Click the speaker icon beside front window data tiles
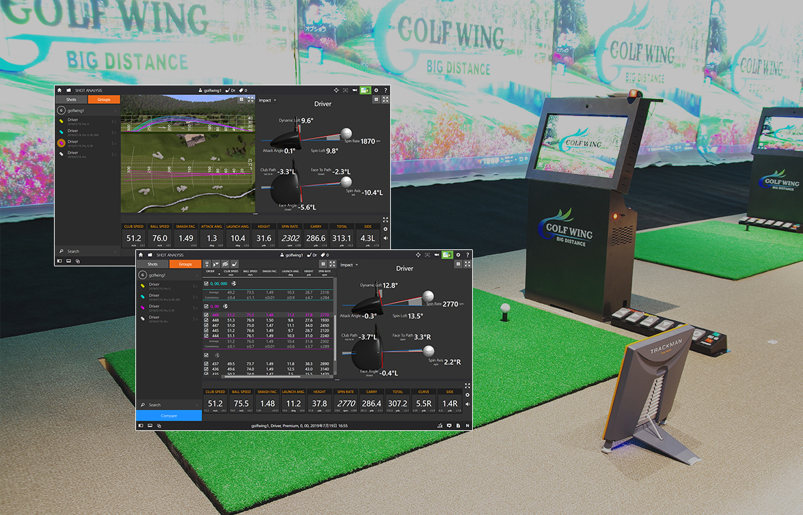Viewport: 803px width, 515px height. pos(467,404)
